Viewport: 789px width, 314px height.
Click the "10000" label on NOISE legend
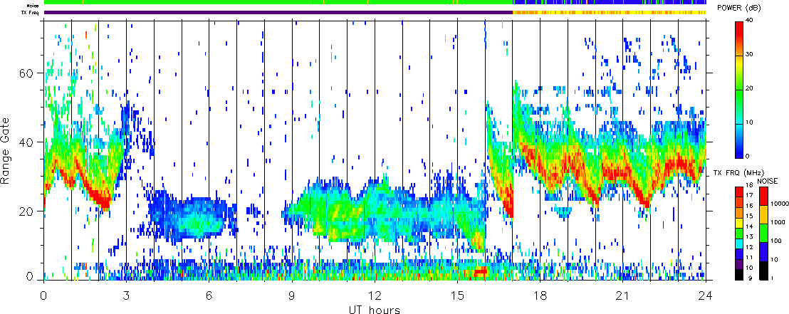(780, 204)
